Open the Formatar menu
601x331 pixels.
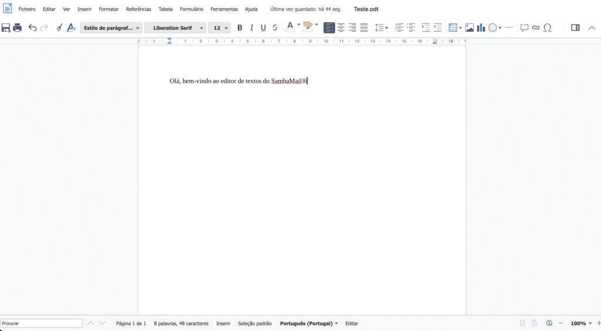[x=109, y=9]
